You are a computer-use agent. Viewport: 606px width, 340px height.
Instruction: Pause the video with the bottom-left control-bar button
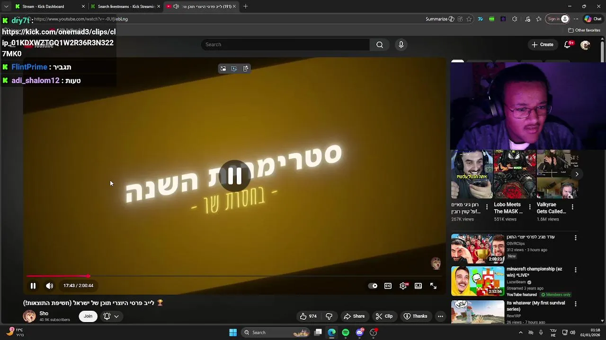(x=33, y=286)
